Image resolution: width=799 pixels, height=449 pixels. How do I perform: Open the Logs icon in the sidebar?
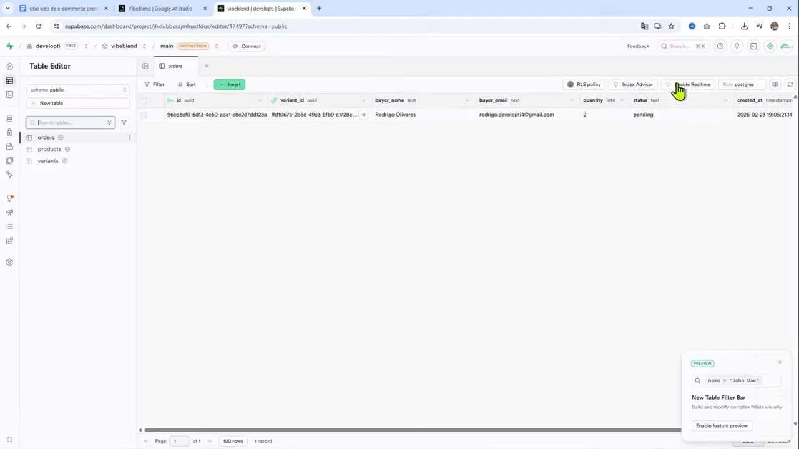(x=9, y=226)
